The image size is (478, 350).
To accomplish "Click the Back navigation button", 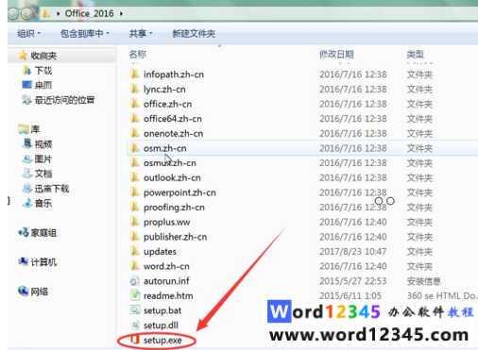I will click(12, 13).
